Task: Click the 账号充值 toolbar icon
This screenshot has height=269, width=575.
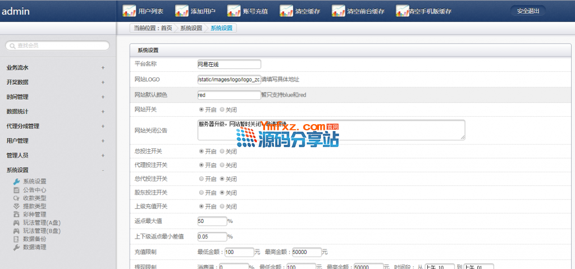Action: click(234, 11)
